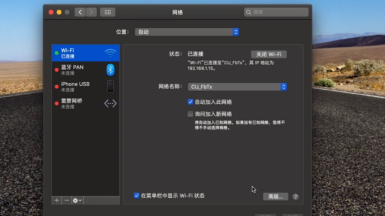Viewport: 385px width, 216px height.
Task: Click the magnifier icon in the search field
Action: pyautogui.click(x=248, y=12)
